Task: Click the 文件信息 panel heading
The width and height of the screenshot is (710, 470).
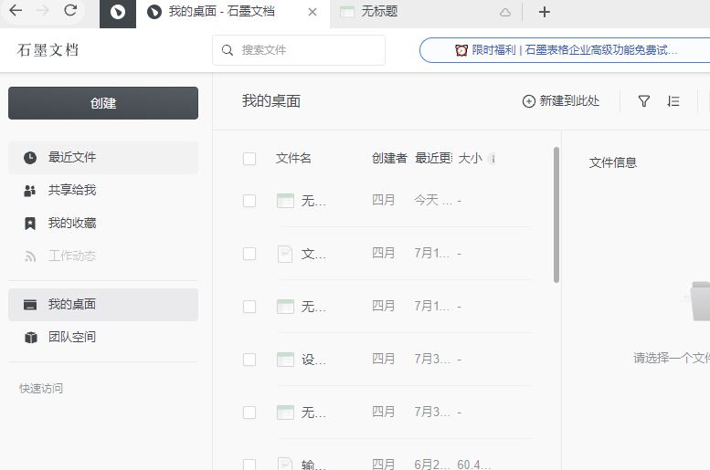Action: pyautogui.click(x=612, y=162)
